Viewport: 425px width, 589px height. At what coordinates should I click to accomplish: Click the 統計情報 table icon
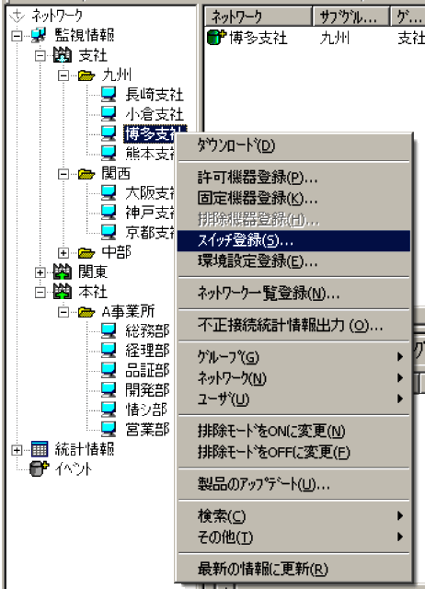(x=39, y=449)
